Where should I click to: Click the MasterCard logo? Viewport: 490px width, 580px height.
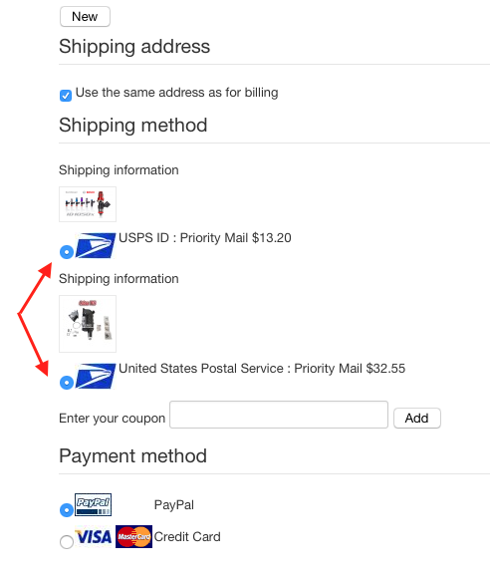(133, 536)
